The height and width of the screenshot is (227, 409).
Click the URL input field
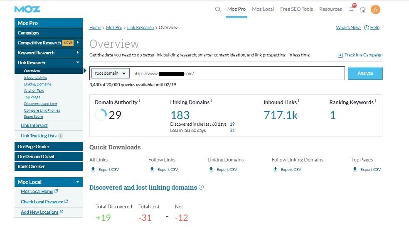(x=237, y=73)
